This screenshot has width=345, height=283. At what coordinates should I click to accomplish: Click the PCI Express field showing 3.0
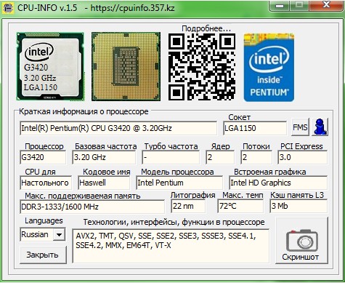(x=303, y=157)
